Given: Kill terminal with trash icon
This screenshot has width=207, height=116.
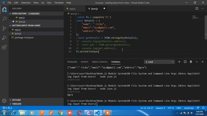Looking at the screenshot, I should click(191, 62).
